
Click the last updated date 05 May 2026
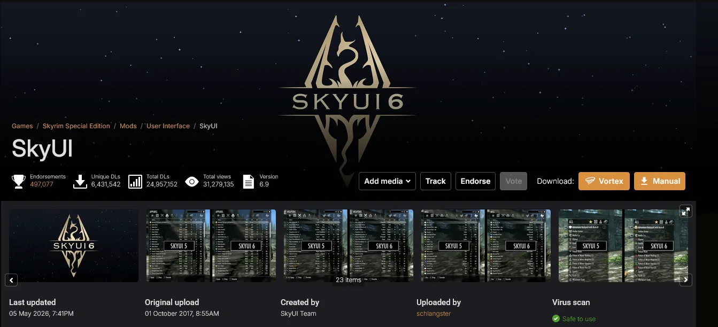41,314
